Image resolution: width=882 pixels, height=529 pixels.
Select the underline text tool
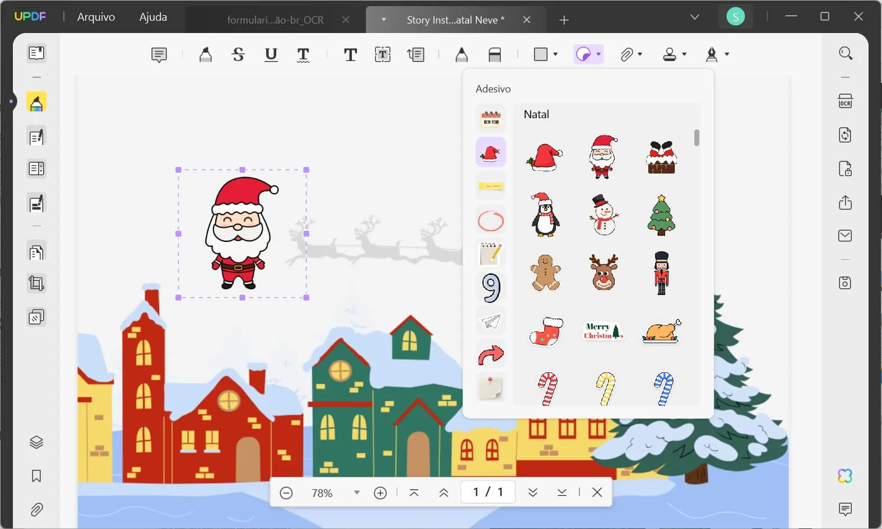coord(271,55)
